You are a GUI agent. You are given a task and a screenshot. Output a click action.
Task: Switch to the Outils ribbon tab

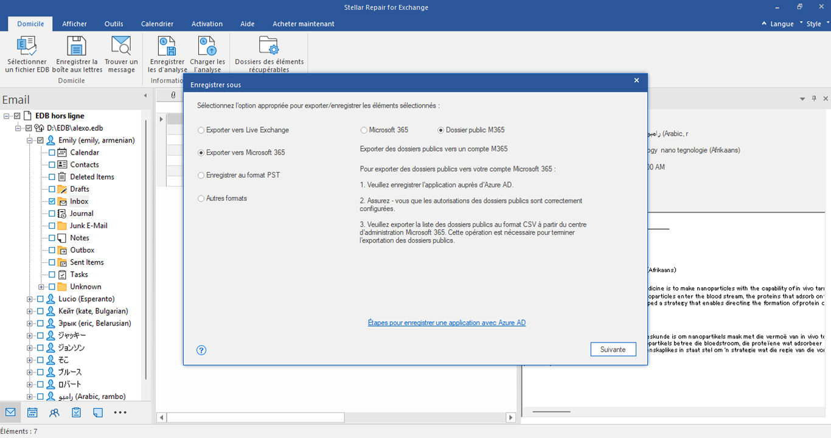pyautogui.click(x=114, y=24)
